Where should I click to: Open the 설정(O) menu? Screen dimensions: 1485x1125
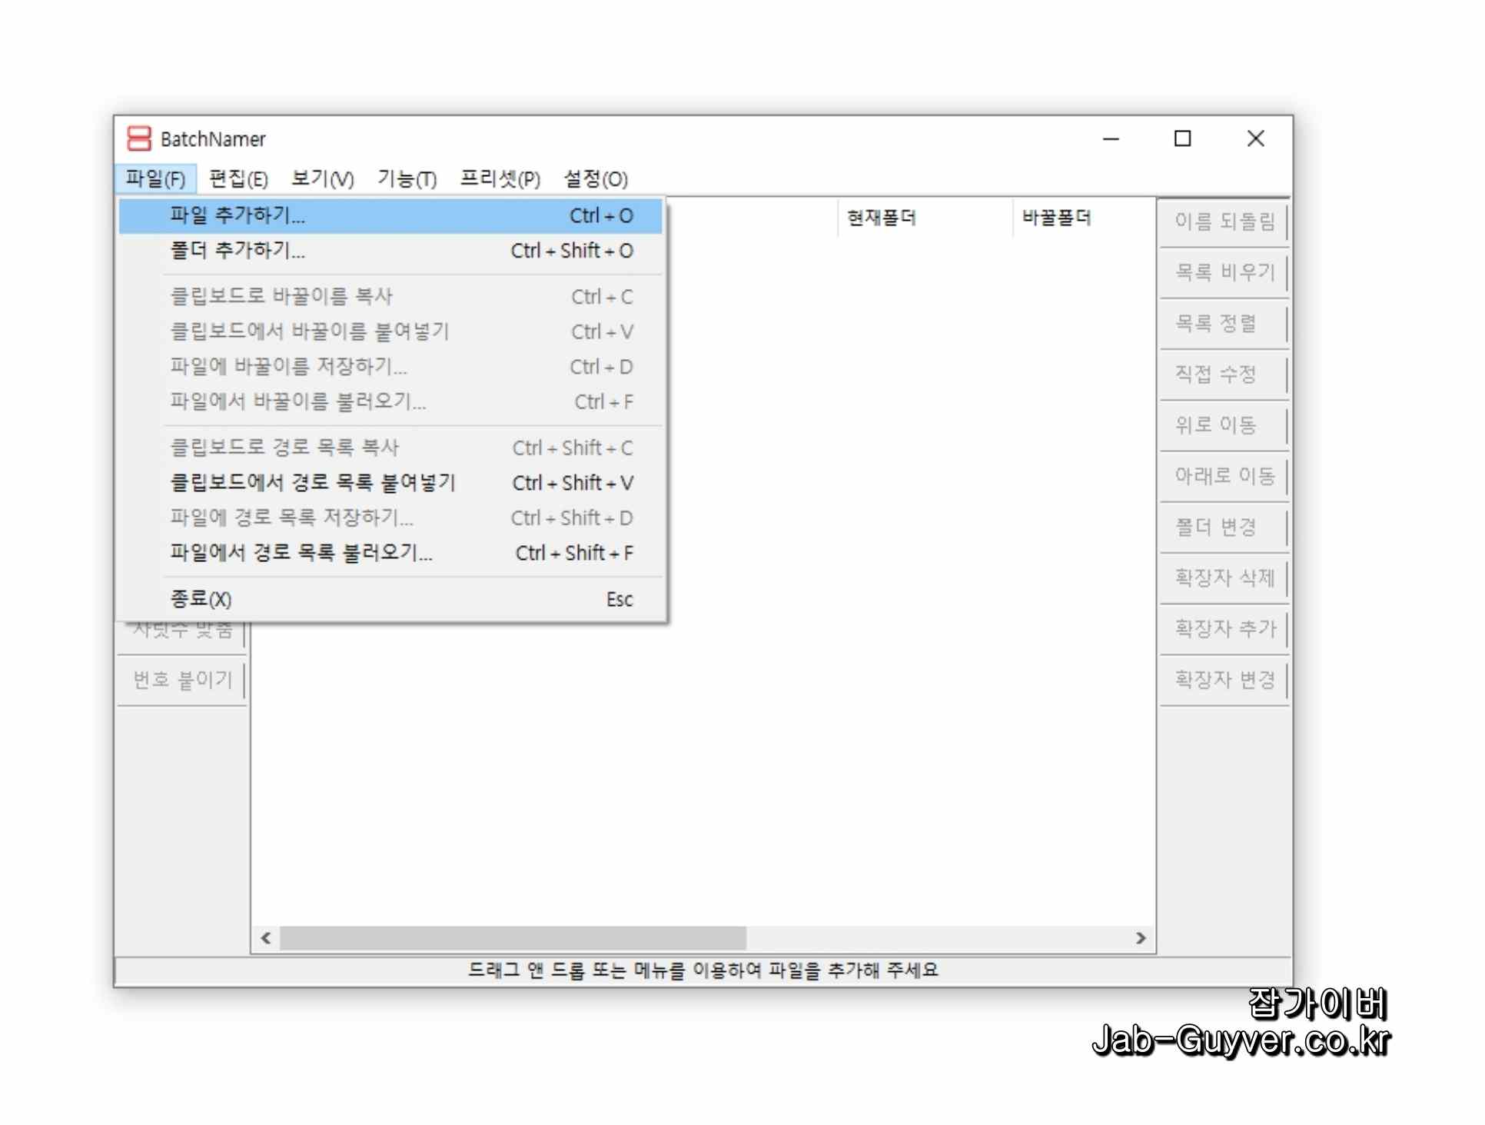pos(596,179)
